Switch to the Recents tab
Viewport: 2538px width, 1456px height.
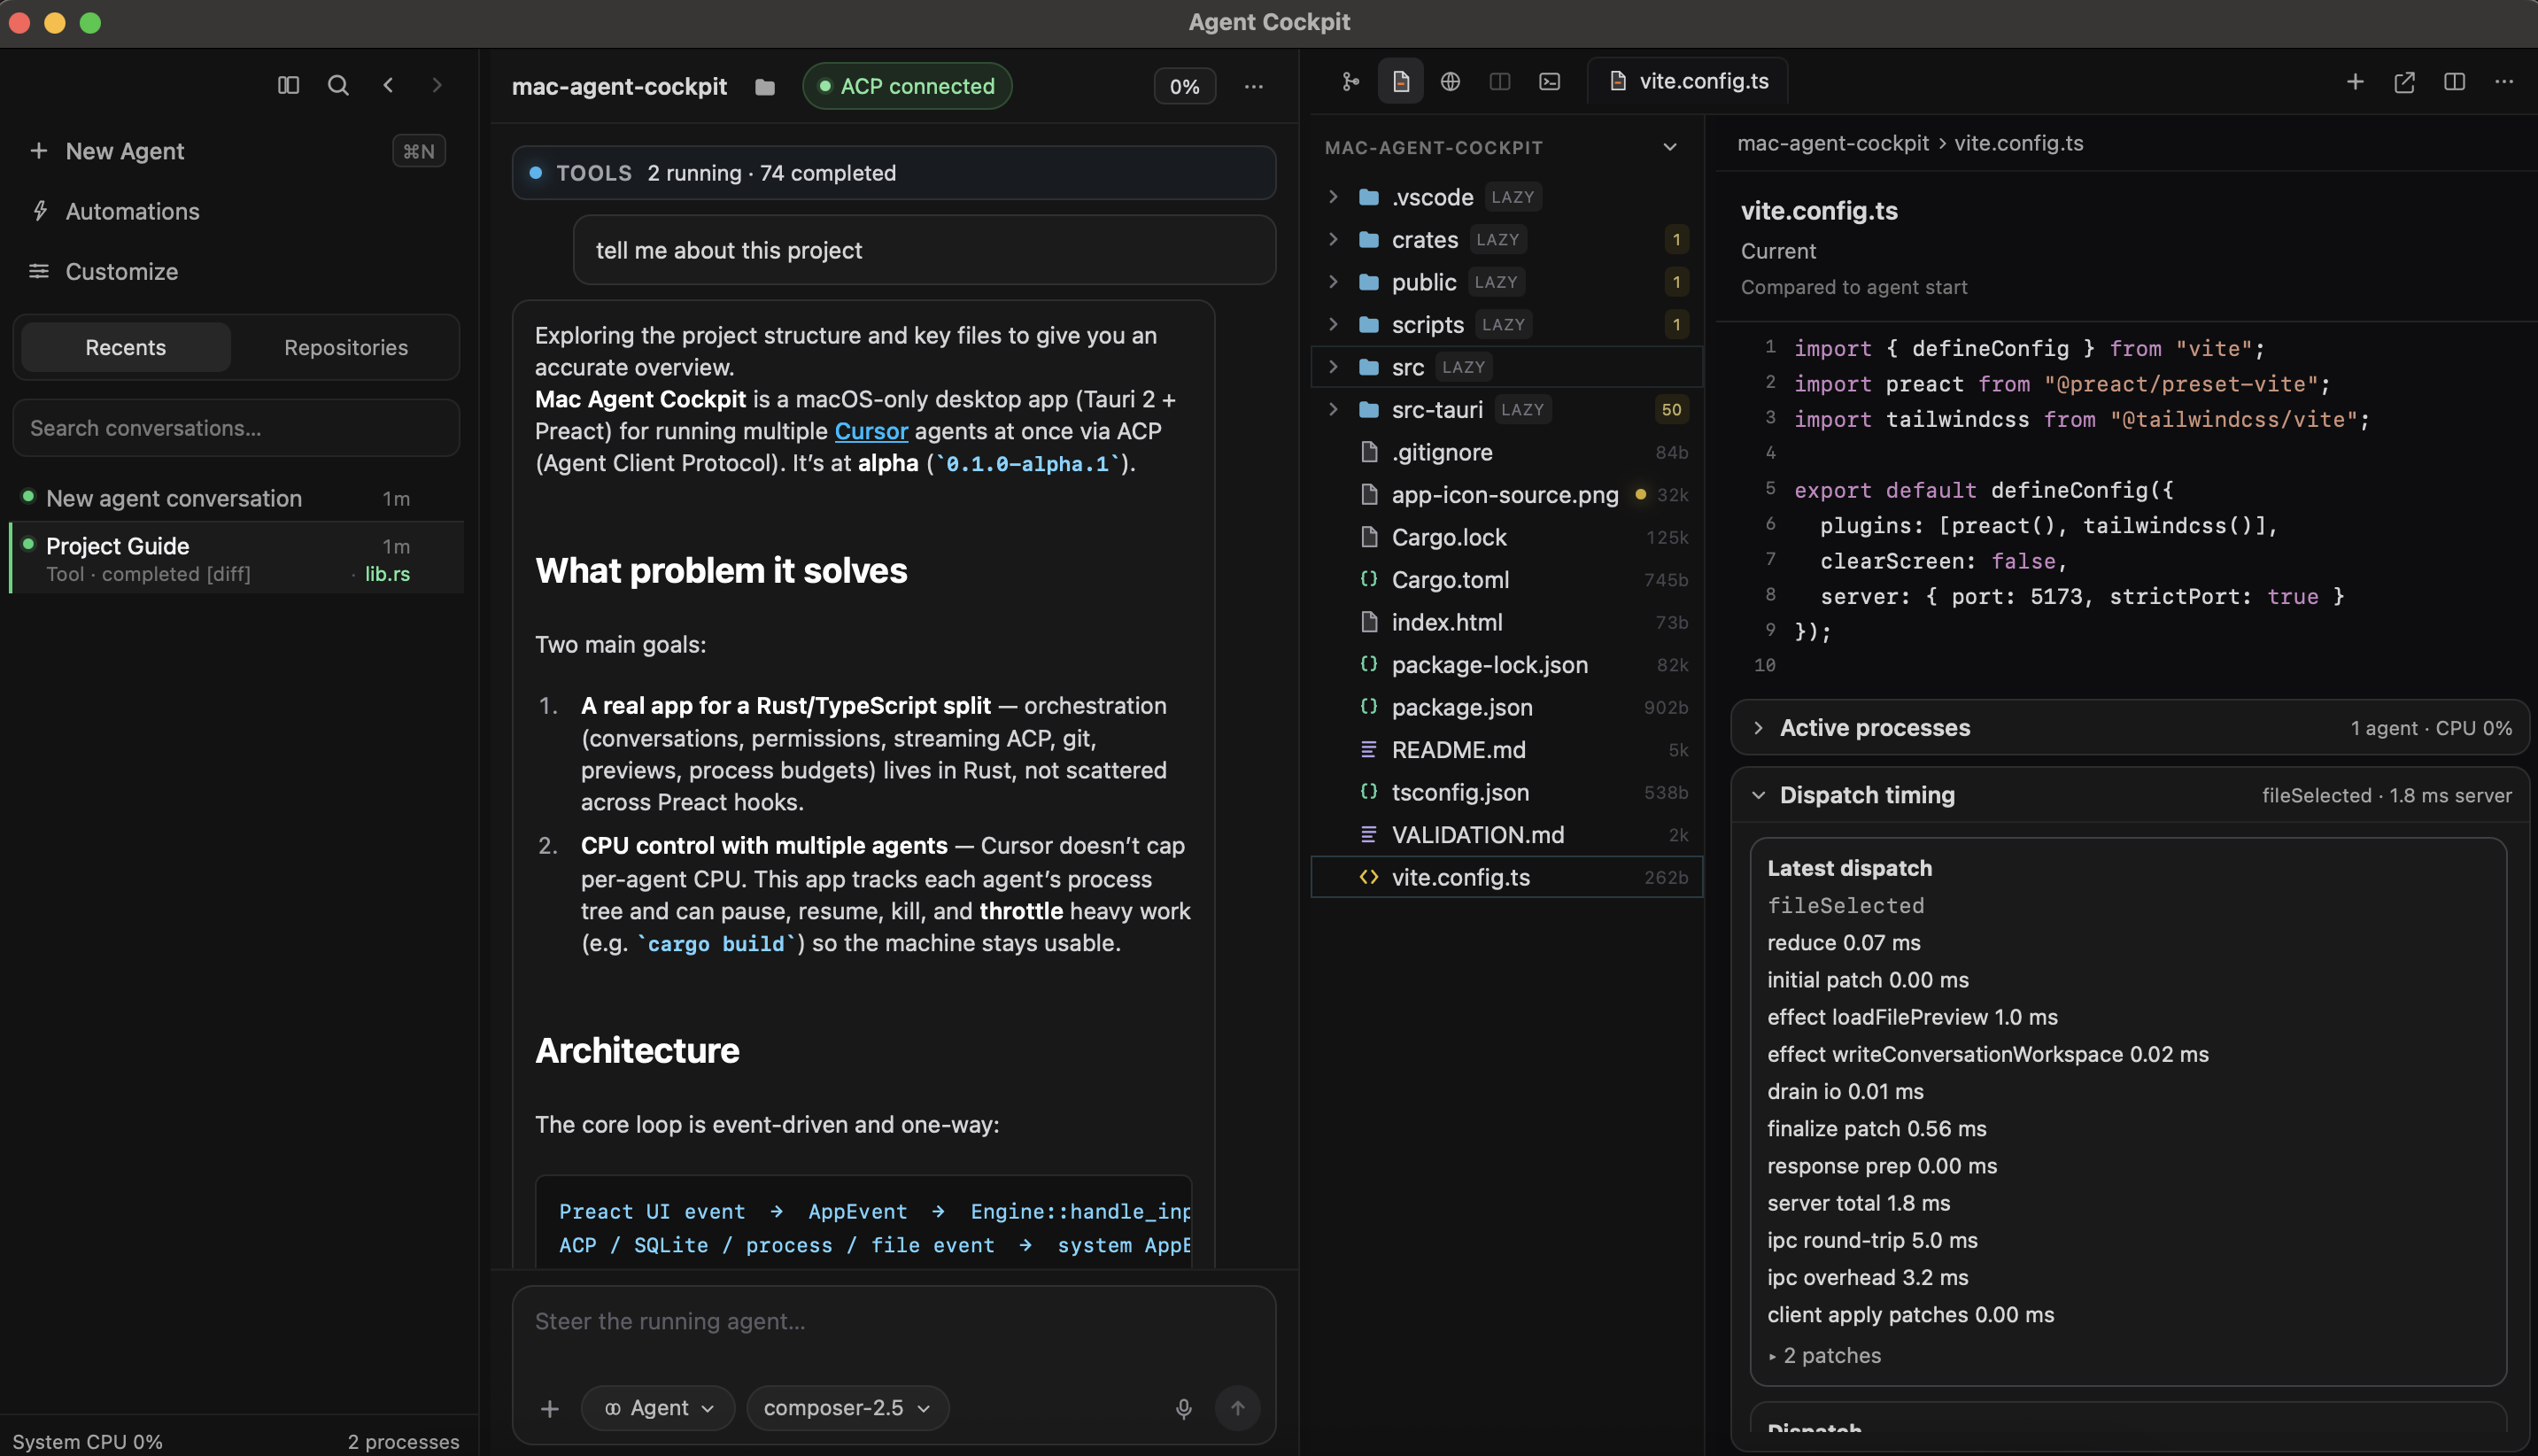(126, 347)
